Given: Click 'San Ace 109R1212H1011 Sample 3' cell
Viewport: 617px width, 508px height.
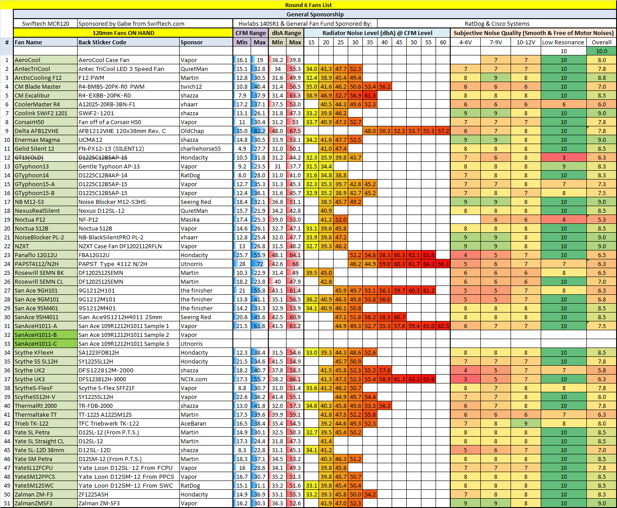Looking at the screenshot, I should coord(129,344).
